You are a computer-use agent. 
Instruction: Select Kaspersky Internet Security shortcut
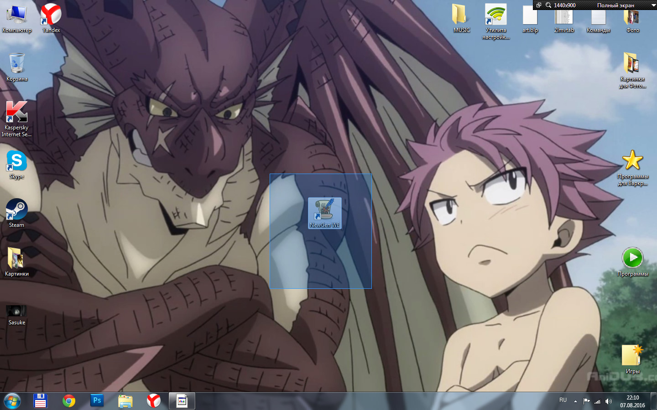click(x=17, y=118)
